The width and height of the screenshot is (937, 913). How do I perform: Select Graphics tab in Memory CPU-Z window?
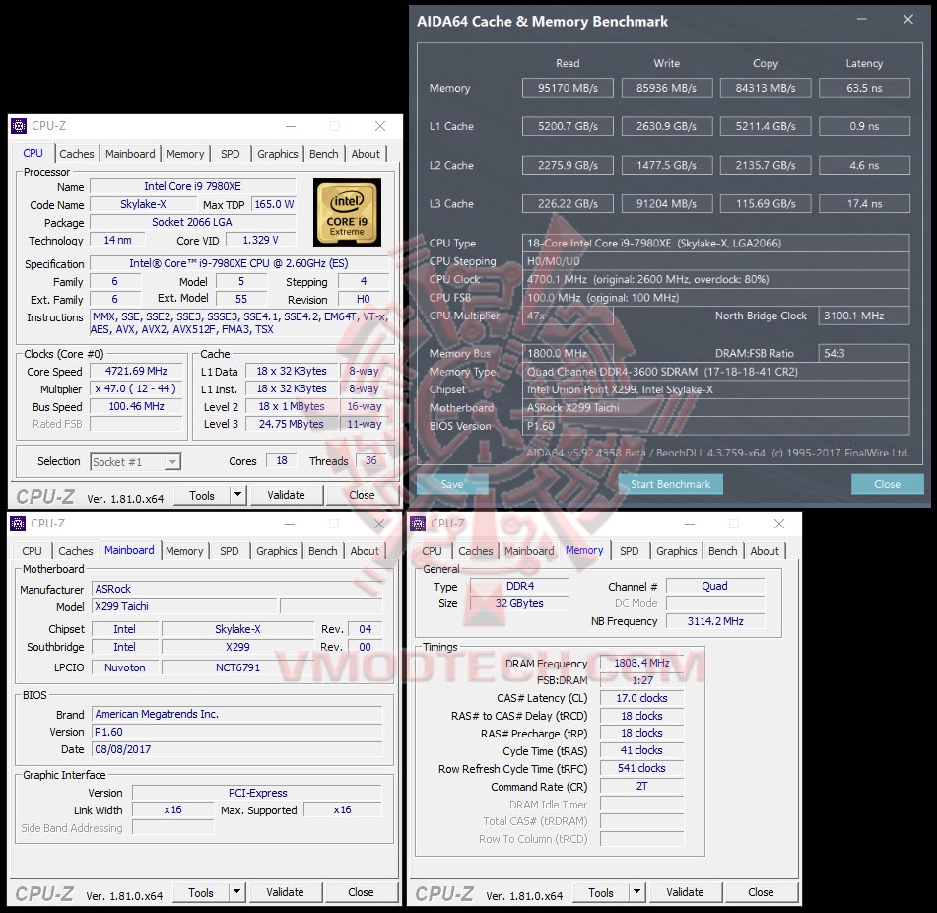pos(677,551)
